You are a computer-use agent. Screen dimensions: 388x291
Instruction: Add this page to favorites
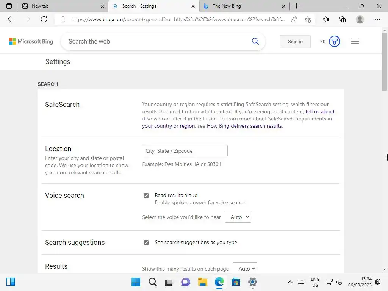308,19
